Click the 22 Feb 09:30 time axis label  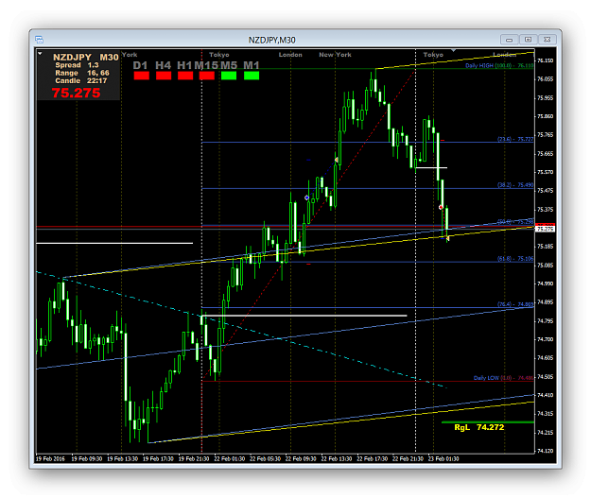point(301,459)
